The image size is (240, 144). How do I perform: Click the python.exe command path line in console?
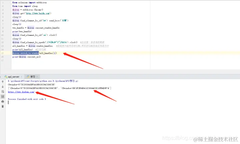coord(43,81)
